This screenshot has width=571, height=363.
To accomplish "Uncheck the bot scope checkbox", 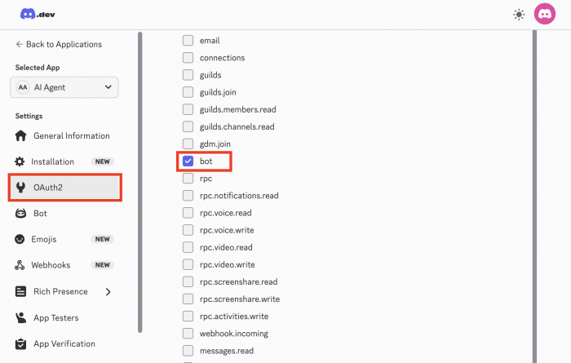I will coord(188,161).
